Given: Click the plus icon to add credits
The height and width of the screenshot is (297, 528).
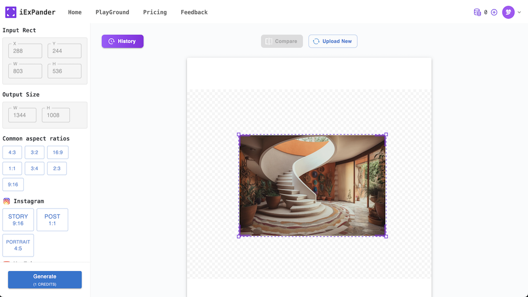Looking at the screenshot, I should [x=494, y=12].
